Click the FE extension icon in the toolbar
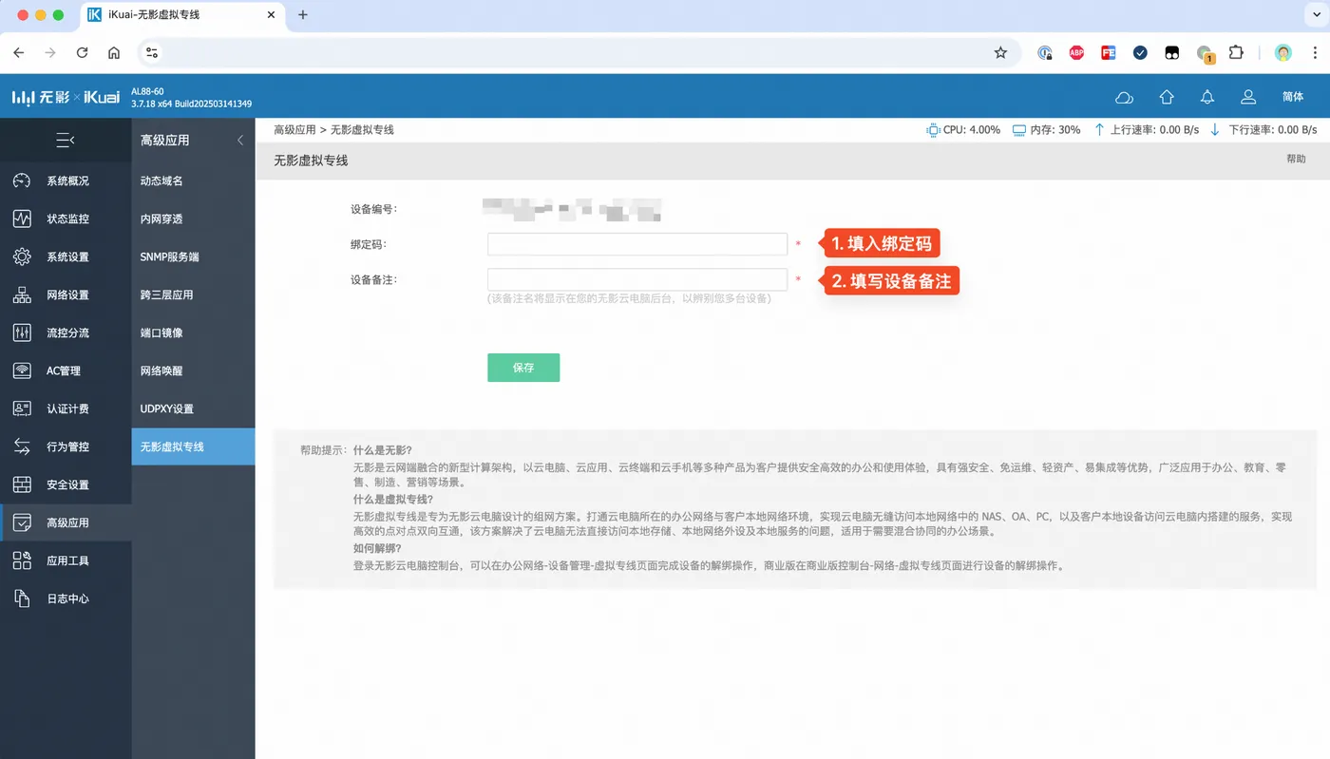The width and height of the screenshot is (1330, 759). 1109,53
